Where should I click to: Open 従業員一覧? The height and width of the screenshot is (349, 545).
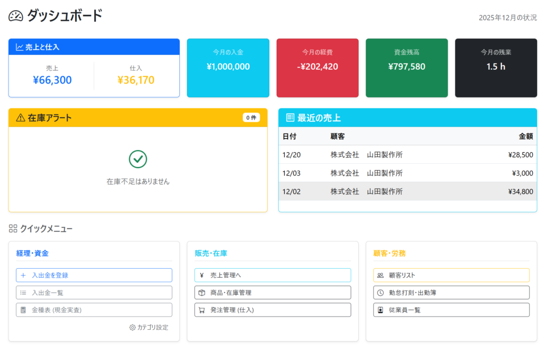pyautogui.click(x=451, y=310)
